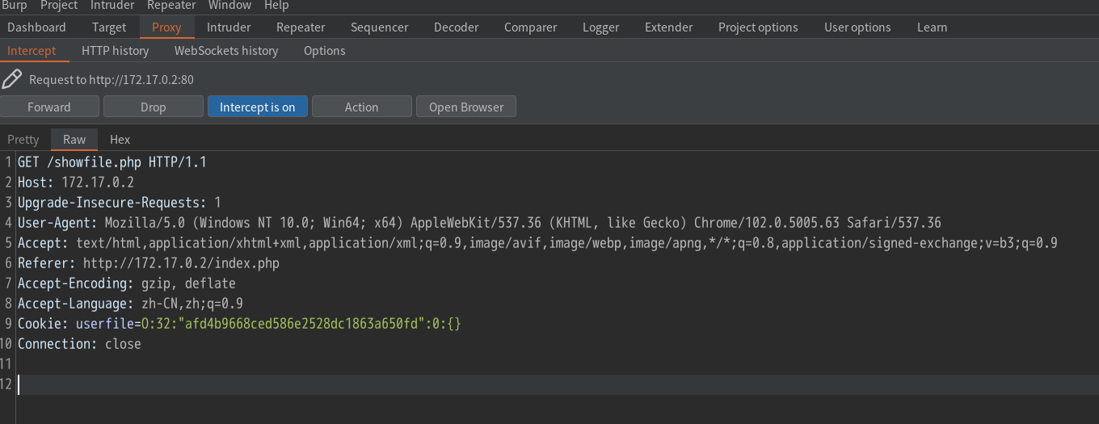This screenshot has height=424, width=1099.
Task: Switch to the Intruder tool tab
Action: [229, 27]
